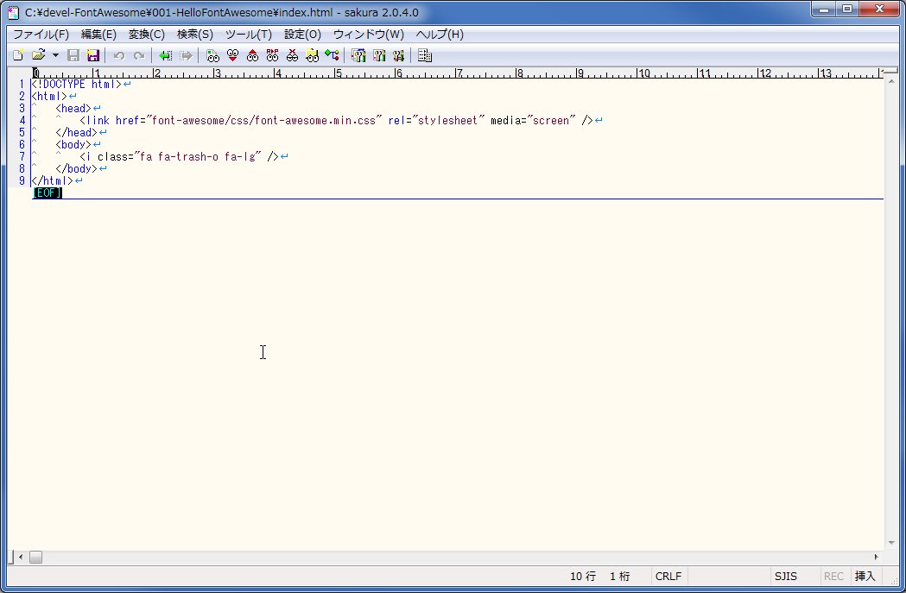Click sakura icon in title bar

tap(13, 12)
